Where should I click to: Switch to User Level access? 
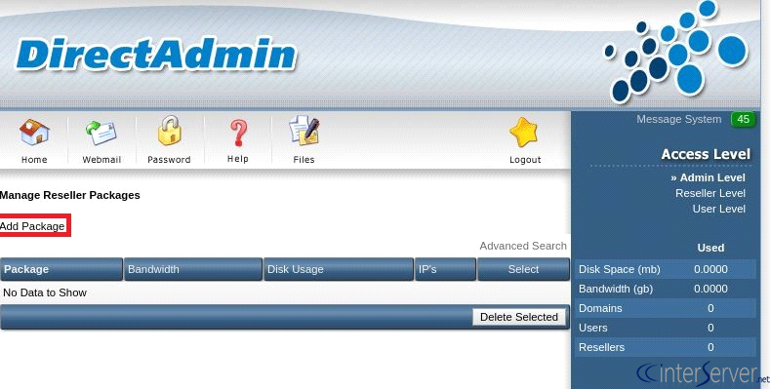point(719,209)
